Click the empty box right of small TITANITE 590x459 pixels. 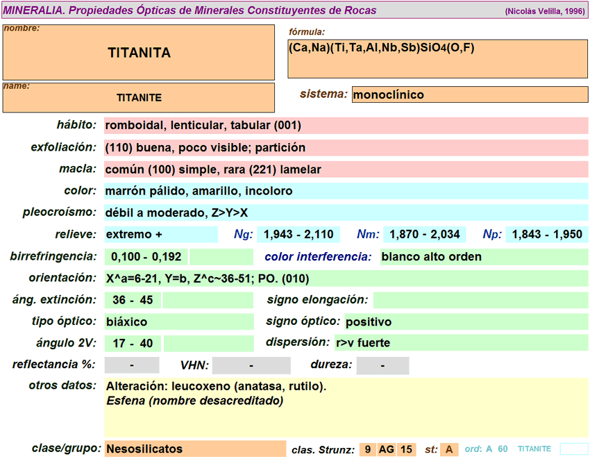coord(573,449)
